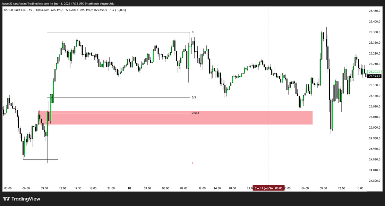Select the red Fibonacci 1 level label
Image resolution: width=385 pixels, height=206 pixels.
(x=193, y=163)
